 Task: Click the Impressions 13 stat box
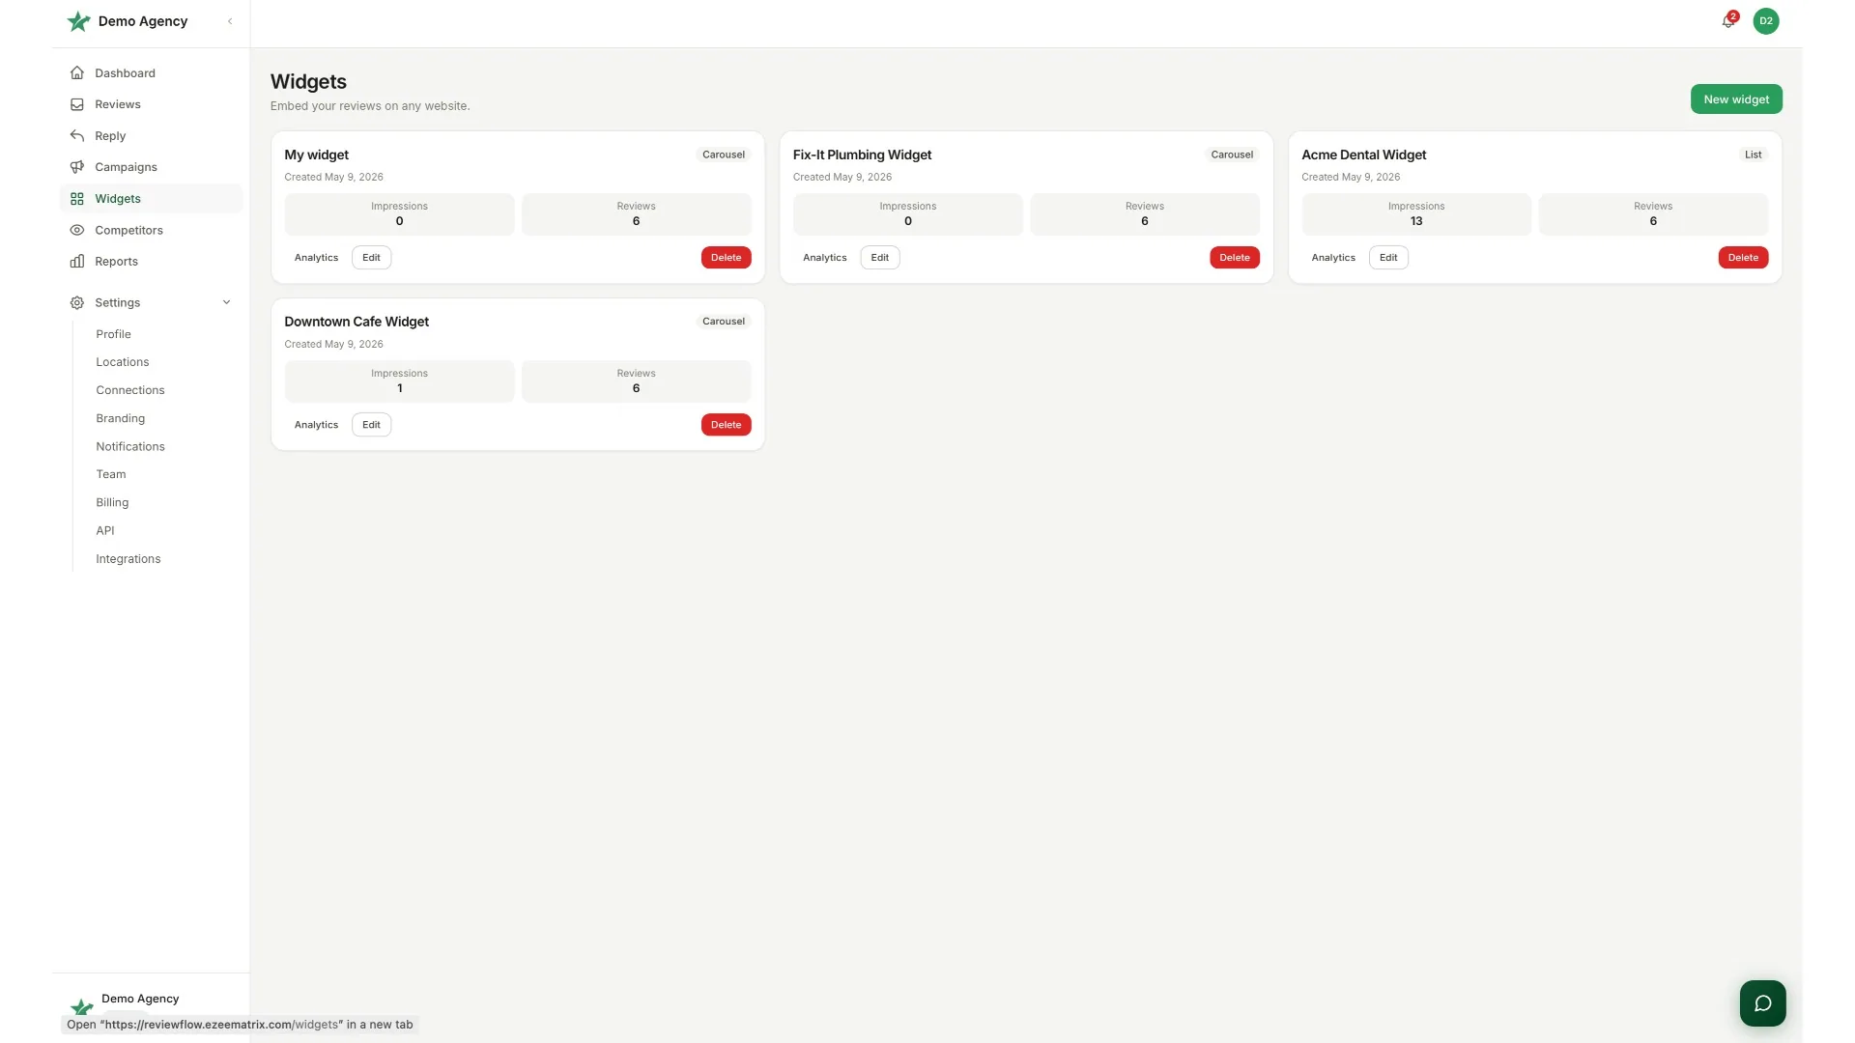pyautogui.click(x=1416, y=214)
